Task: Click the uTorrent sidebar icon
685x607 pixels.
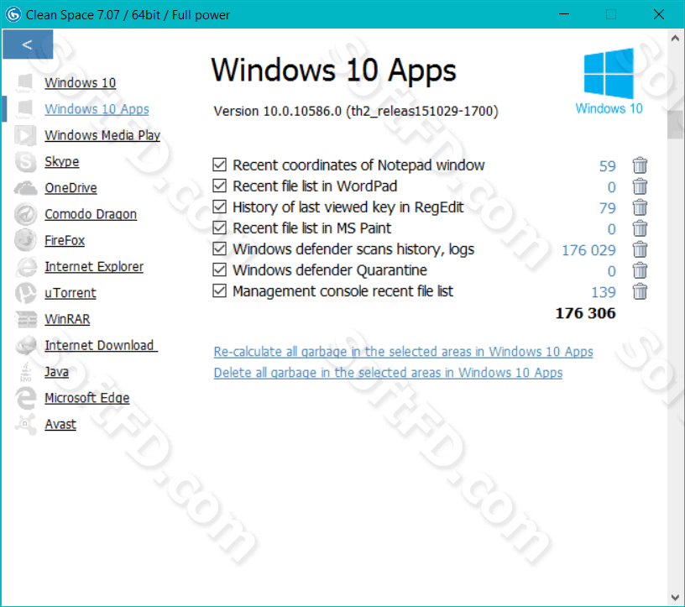Action: pyautogui.click(x=25, y=293)
